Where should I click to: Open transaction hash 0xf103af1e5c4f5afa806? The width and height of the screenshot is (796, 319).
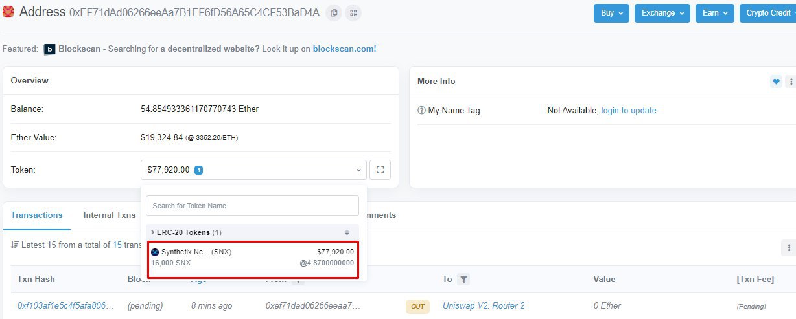[x=66, y=305]
